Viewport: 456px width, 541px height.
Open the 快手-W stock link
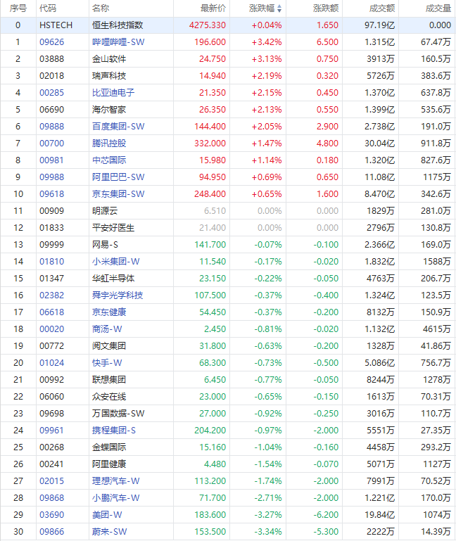pos(107,363)
